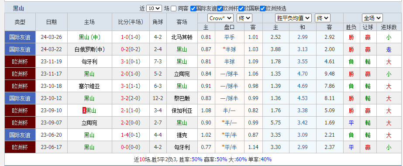The width and height of the screenshot is (403, 166).
Task: Click 匈牙利 away team in 23-06-17 row
Action: 182,148
